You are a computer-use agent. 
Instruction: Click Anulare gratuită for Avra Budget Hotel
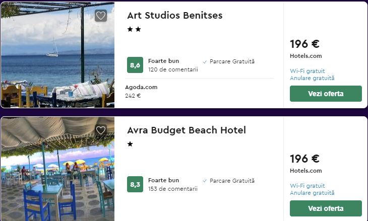[312, 193]
